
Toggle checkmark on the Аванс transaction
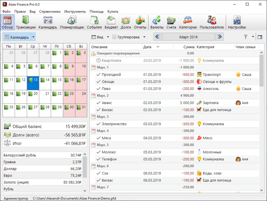point(99,103)
